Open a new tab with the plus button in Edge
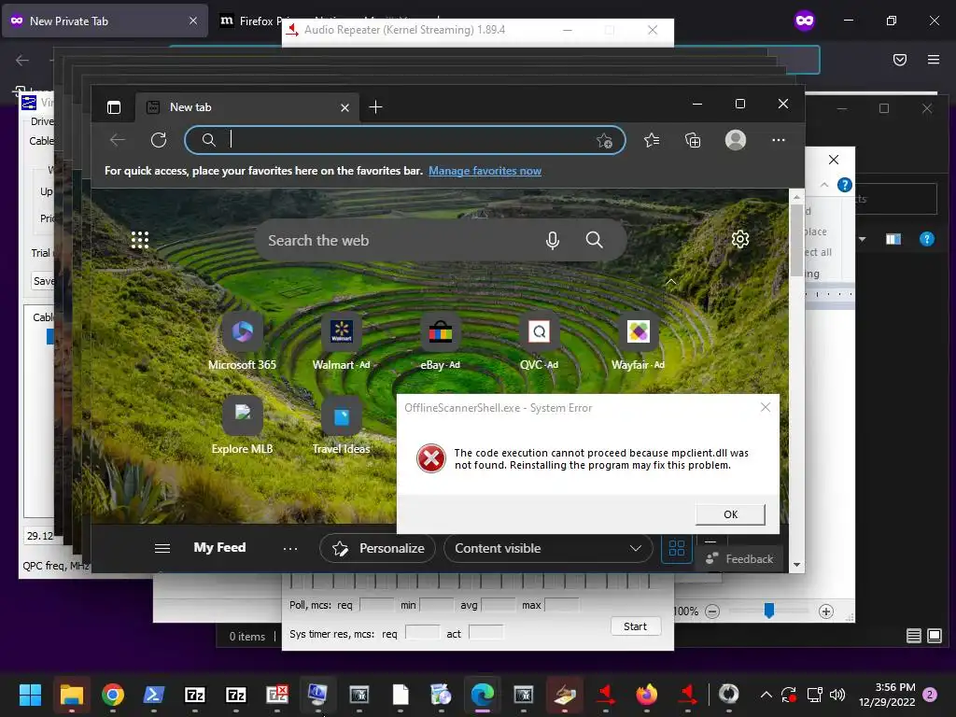Viewport: 956px width, 717px height. [x=375, y=107]
